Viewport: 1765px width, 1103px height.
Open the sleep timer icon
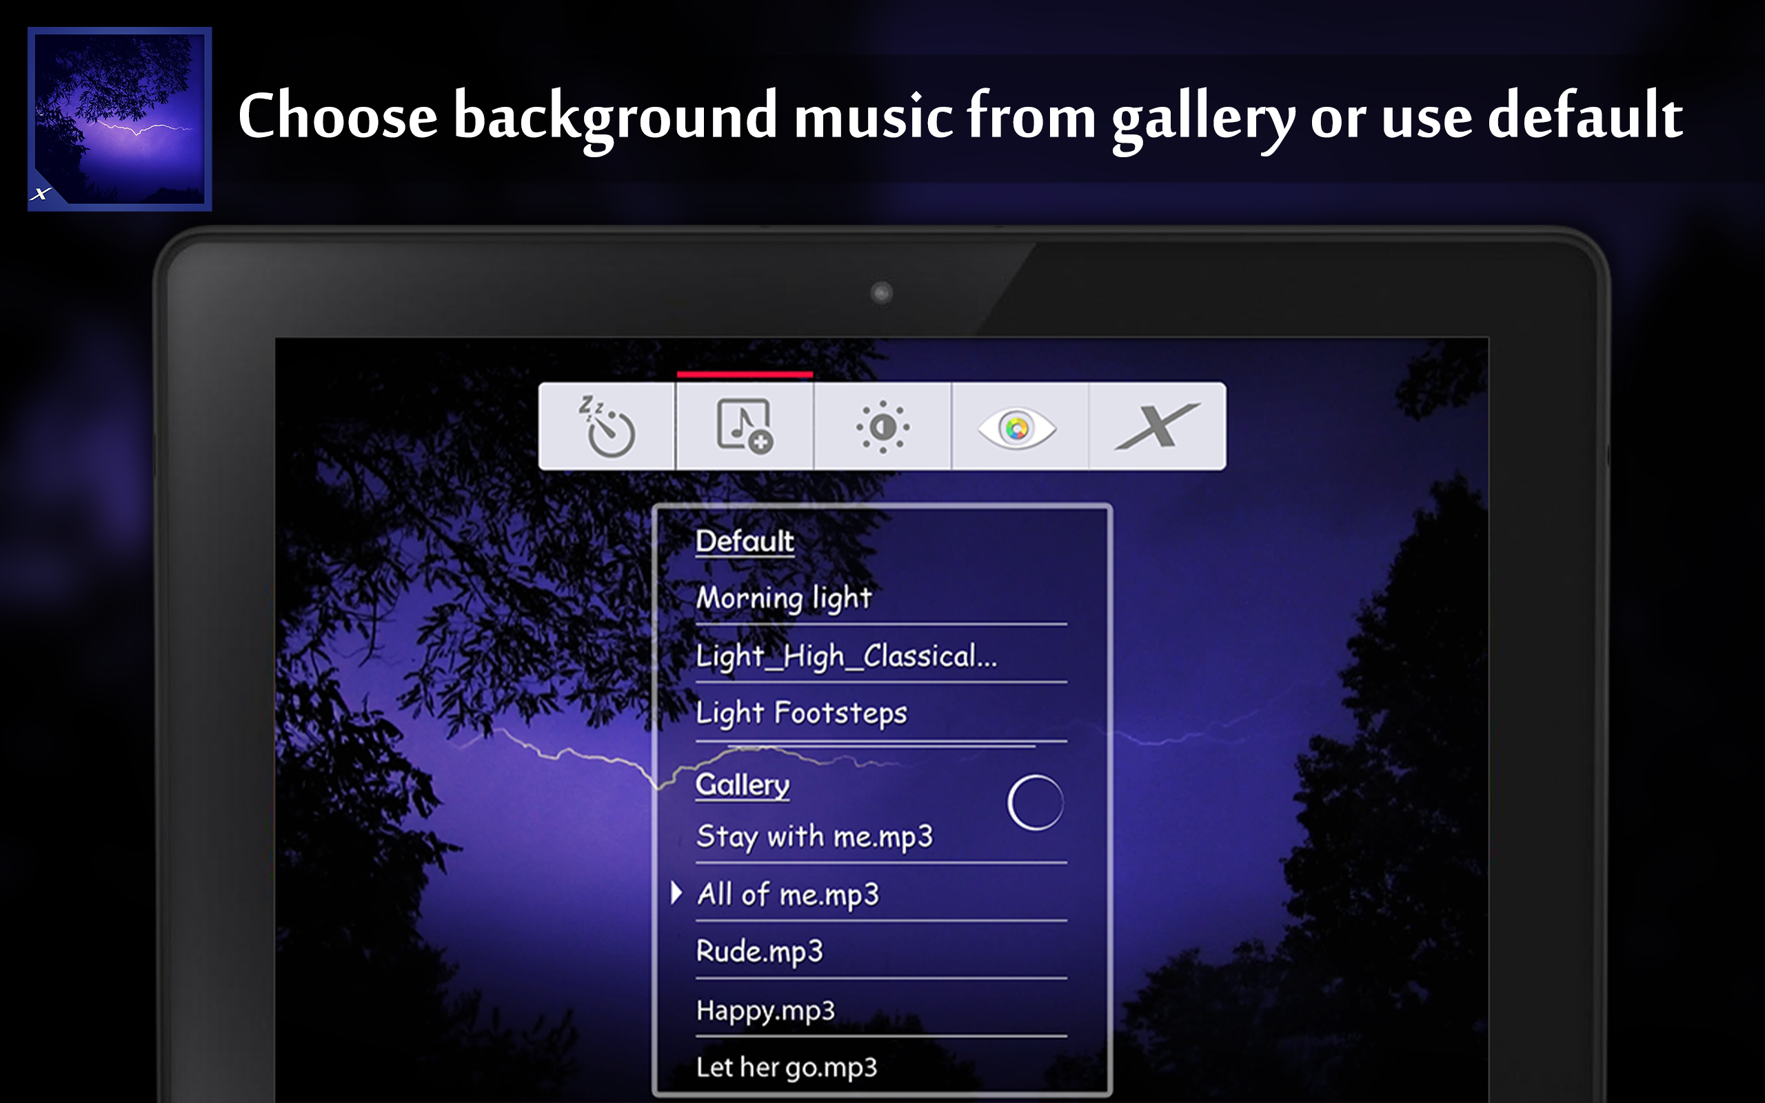pos(607,427)
